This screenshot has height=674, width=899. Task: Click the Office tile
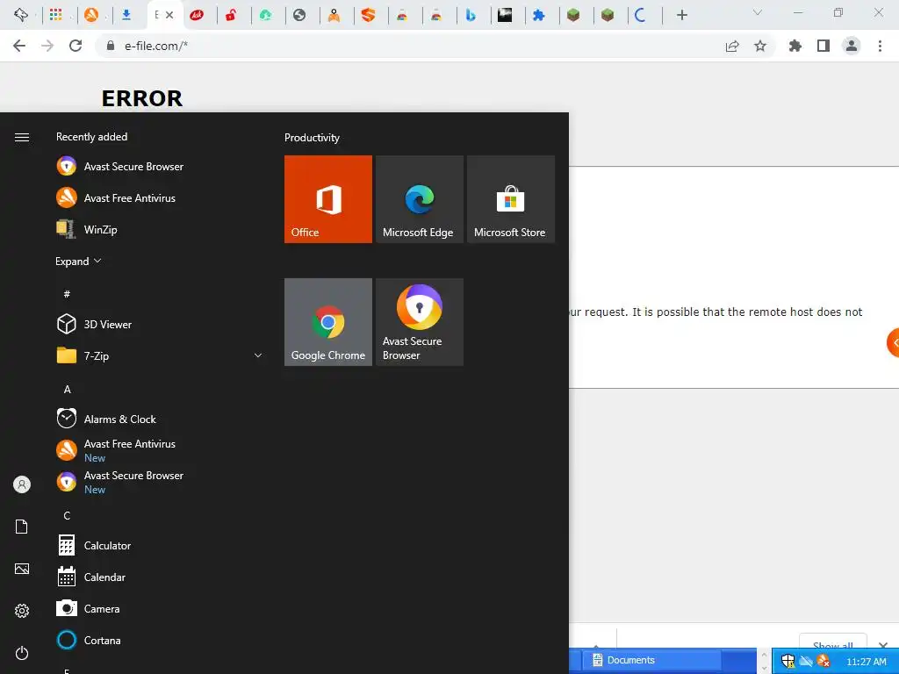[328, 199]
